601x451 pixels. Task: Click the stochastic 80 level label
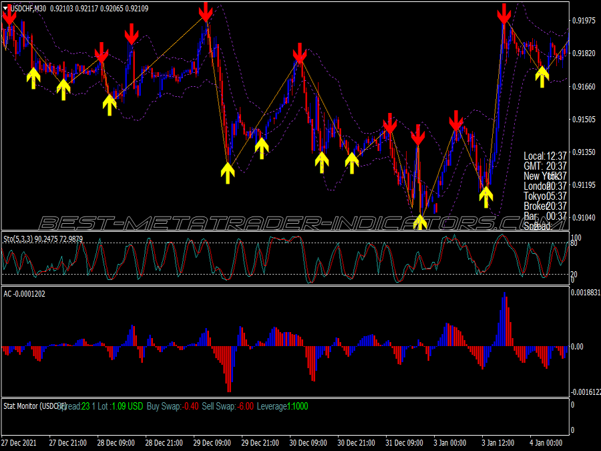point(574,243)
